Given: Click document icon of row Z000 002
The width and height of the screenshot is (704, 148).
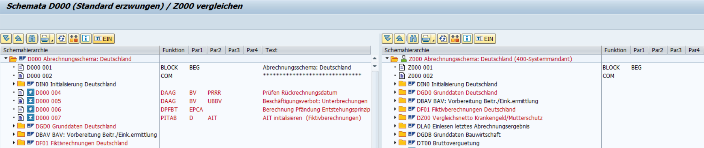Looking at the screenshot, I should click(x=402, y=75).
